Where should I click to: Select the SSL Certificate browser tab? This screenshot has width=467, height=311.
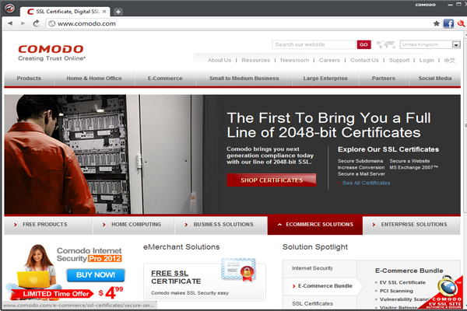coord(65,12)
